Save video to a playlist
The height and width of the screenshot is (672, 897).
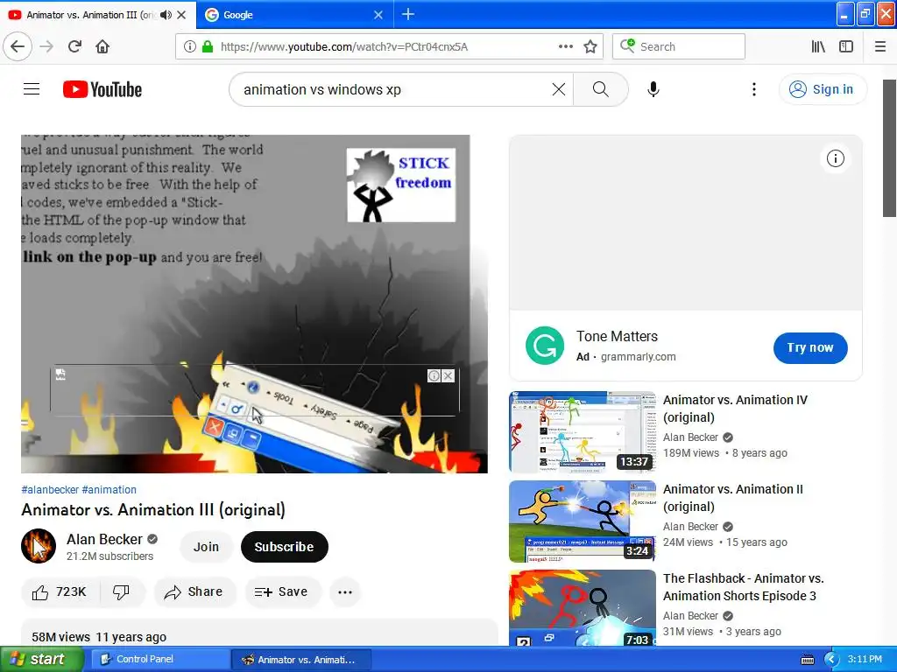pyautogui.click(x=281, y=592)
